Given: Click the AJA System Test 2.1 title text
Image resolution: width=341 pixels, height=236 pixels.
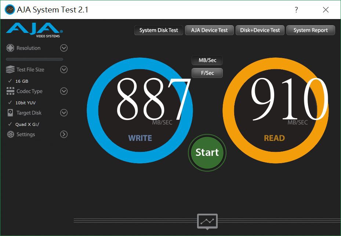Looking at the screenshot, I should coord(52,10).
